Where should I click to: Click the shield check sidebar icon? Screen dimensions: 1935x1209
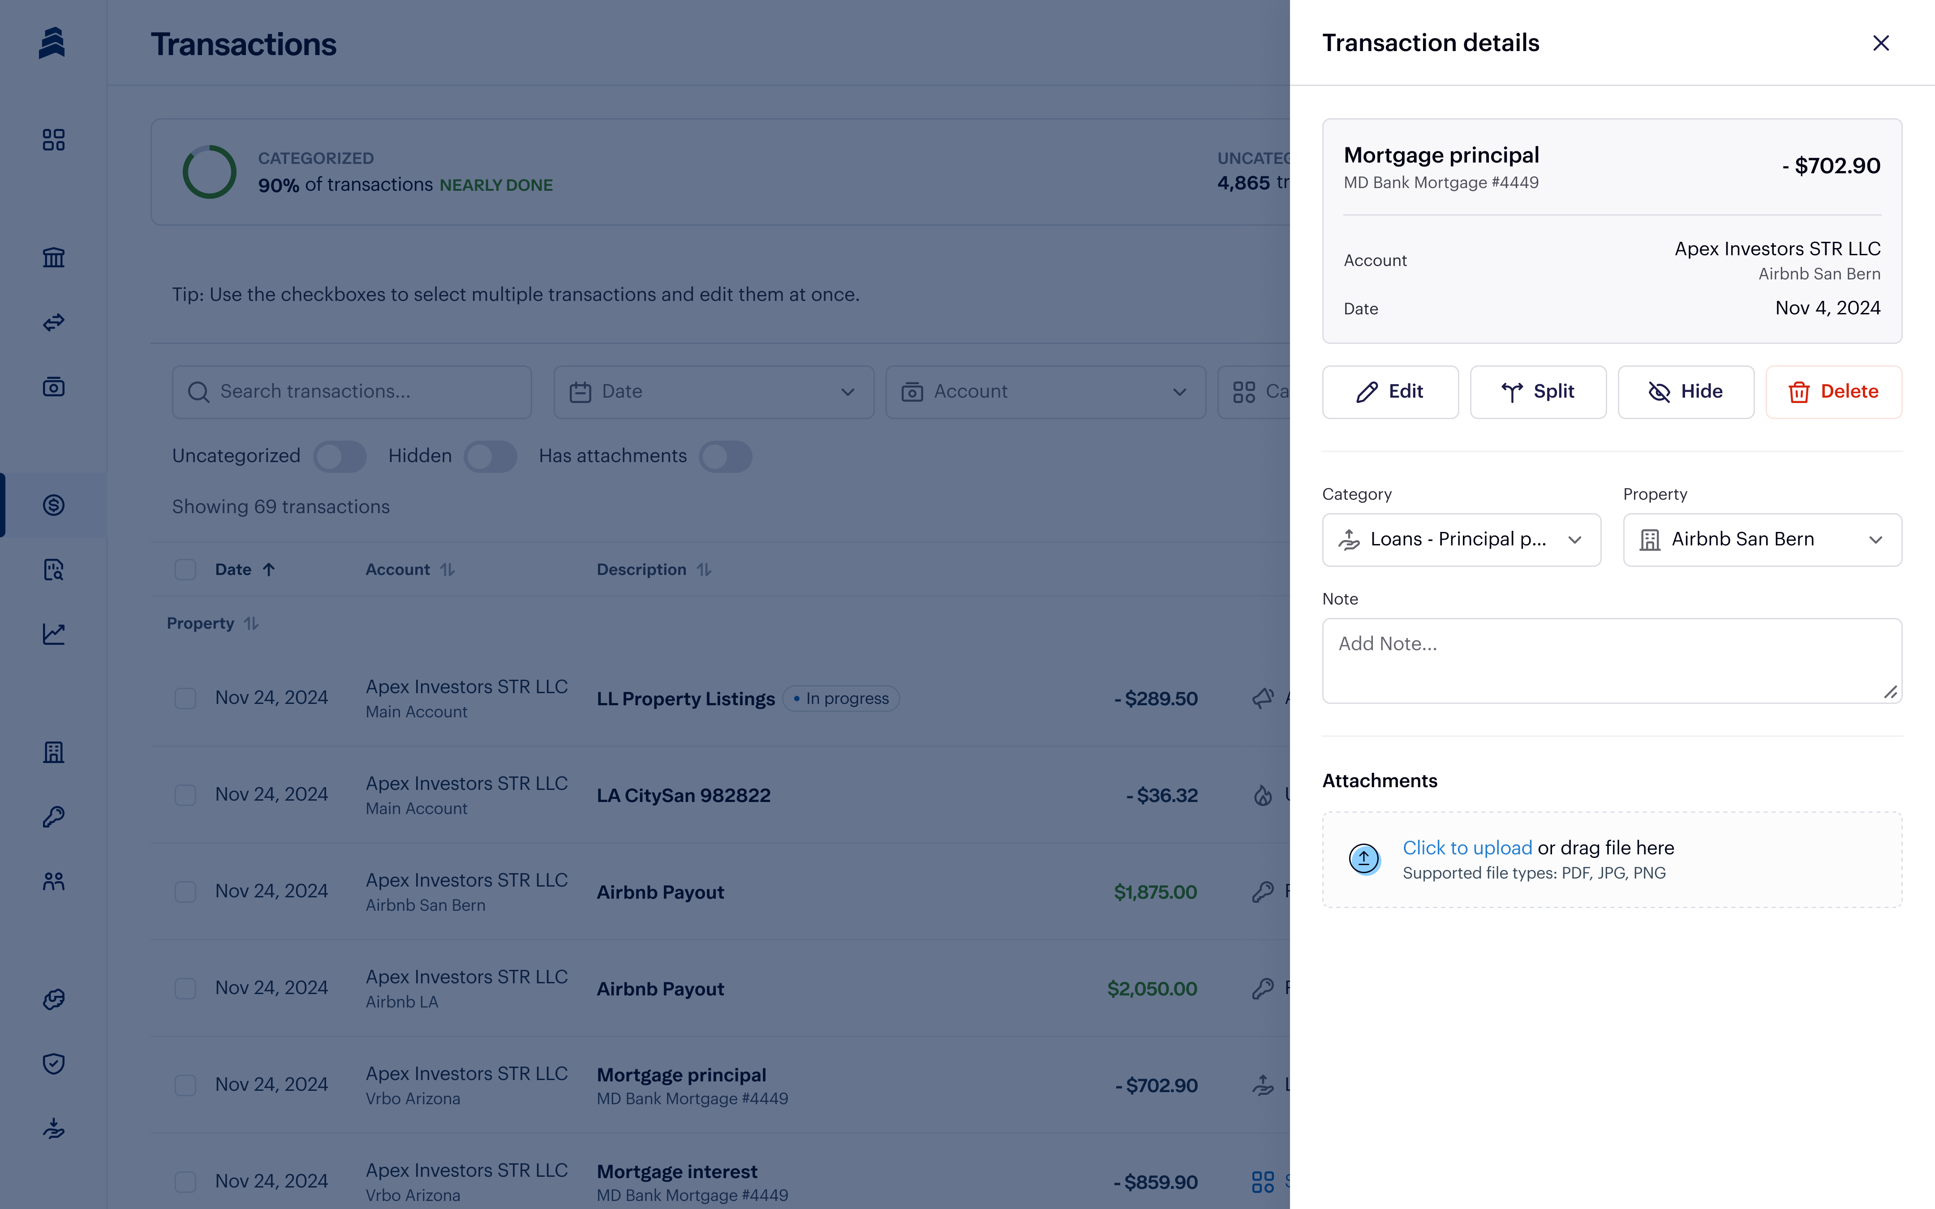click(x=54, y=1063)
